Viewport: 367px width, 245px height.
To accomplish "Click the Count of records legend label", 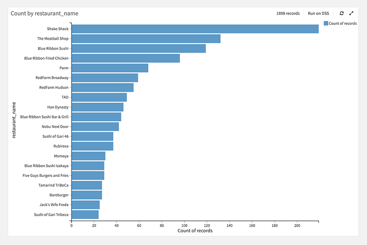I will pos(343,24).
